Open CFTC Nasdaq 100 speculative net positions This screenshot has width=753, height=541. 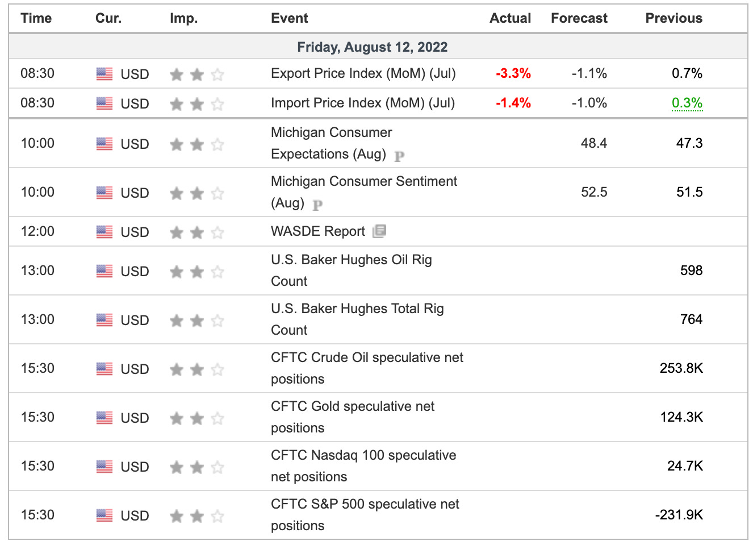coord(363,465)
